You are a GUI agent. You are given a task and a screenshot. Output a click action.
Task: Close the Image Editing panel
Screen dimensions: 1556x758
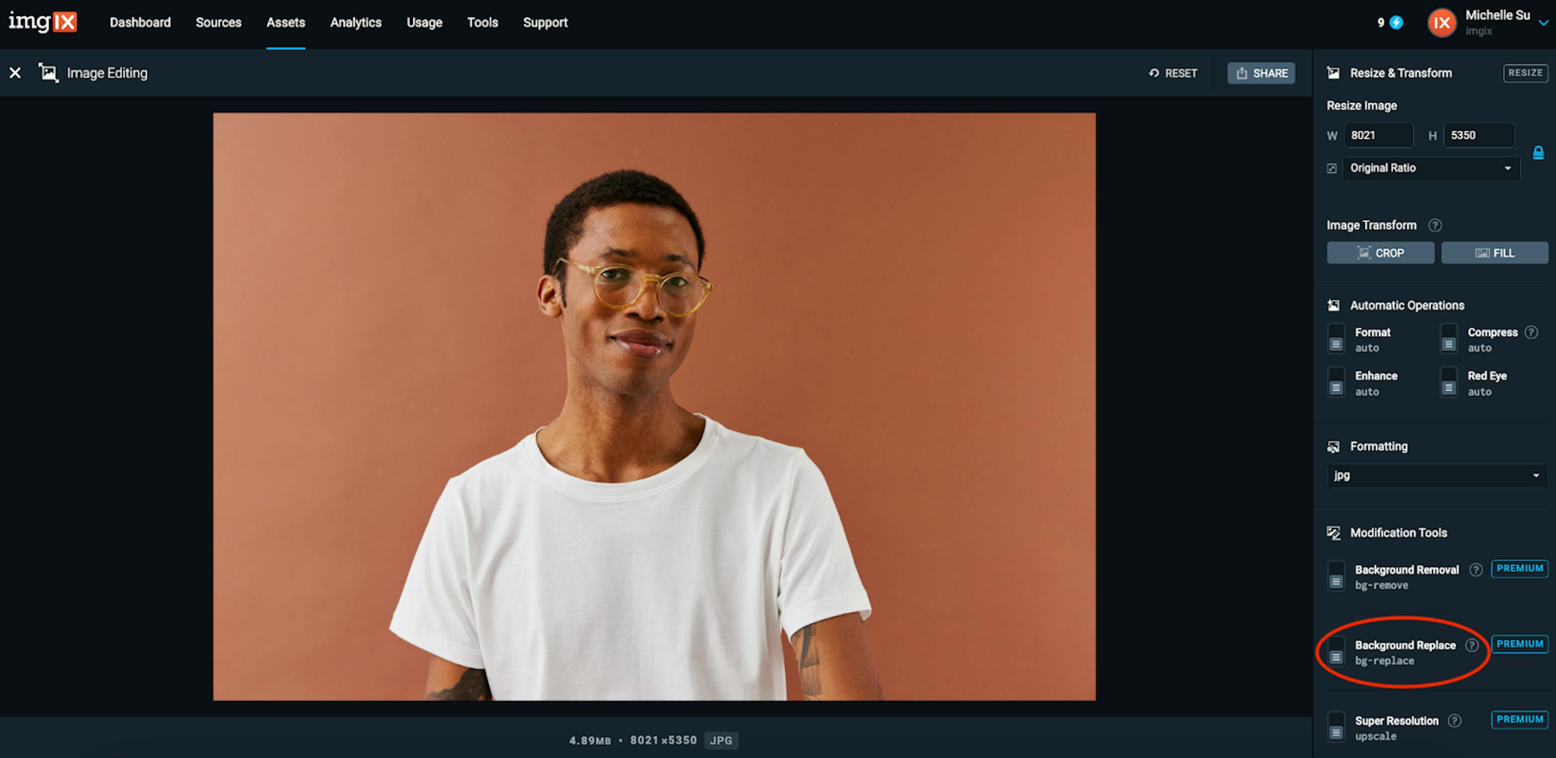point(15,73)
